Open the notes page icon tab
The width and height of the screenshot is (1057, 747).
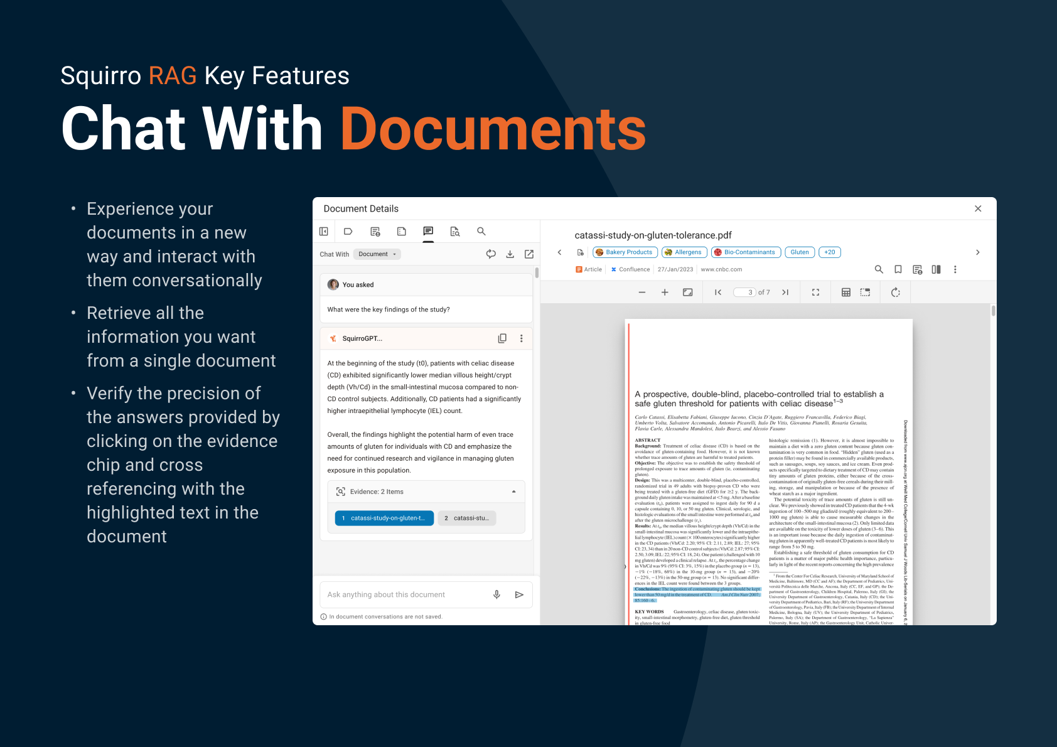click(402, 232)
